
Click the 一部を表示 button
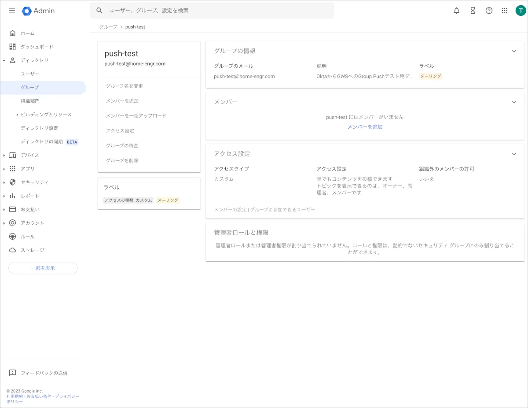pyautogui.click(x=43, y=268)
